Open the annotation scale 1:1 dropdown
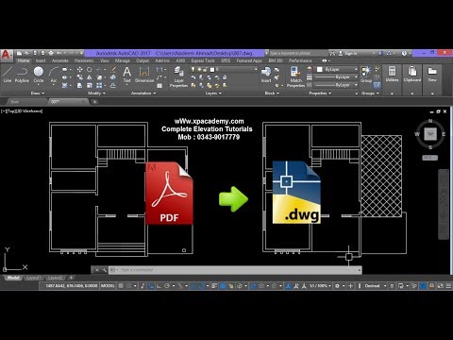Image resolution: width=453 pixels, height=340 pixels. [x=320, y=286]
